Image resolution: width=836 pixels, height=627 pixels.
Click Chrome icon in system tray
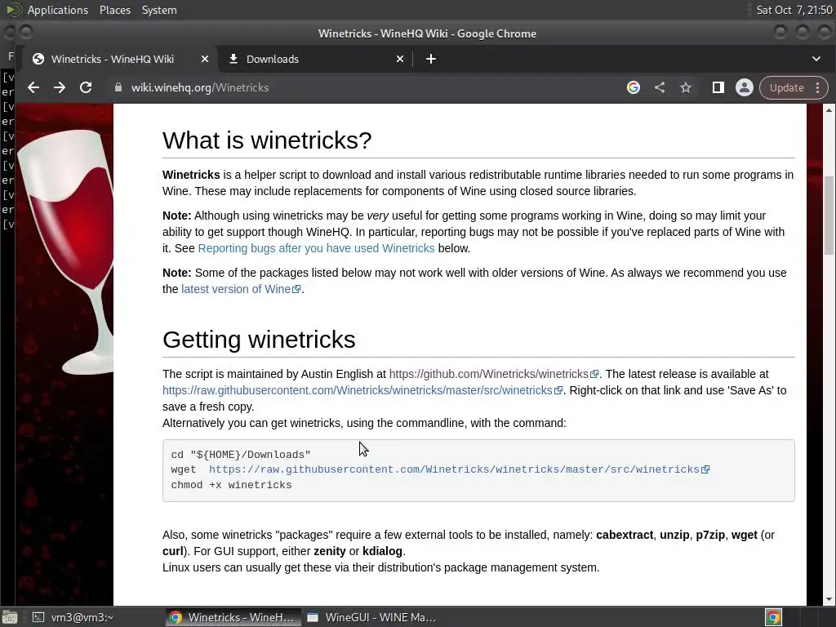coord(774,617)
